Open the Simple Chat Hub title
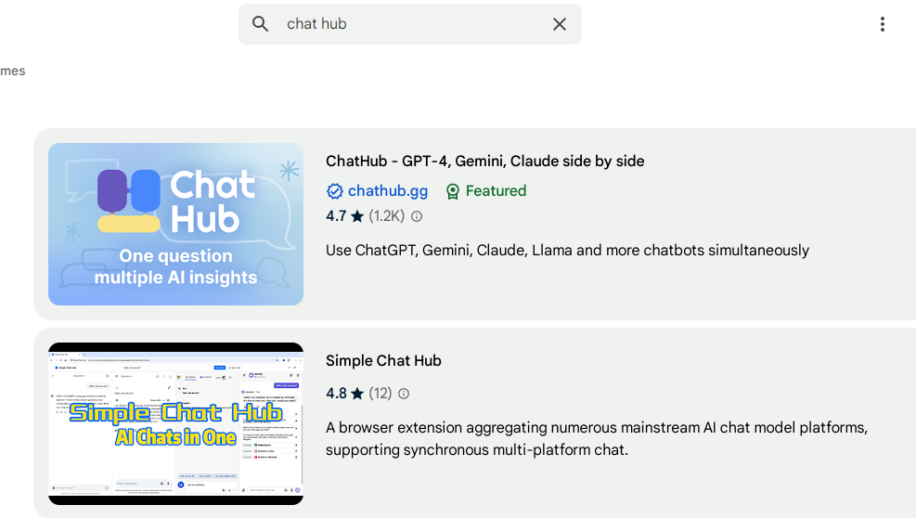The image size is (916, 518). (384, 361)
